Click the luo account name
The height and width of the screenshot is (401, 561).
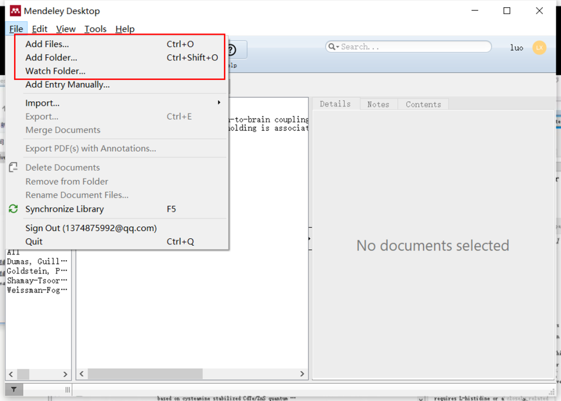(516, 48)
